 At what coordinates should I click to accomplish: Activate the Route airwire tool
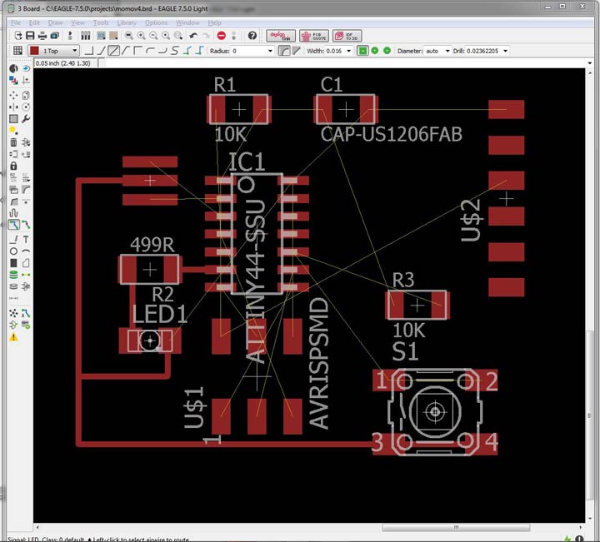[13, 225]
